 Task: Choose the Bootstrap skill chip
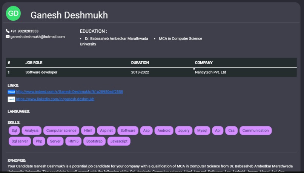click(x=94, y=141)
